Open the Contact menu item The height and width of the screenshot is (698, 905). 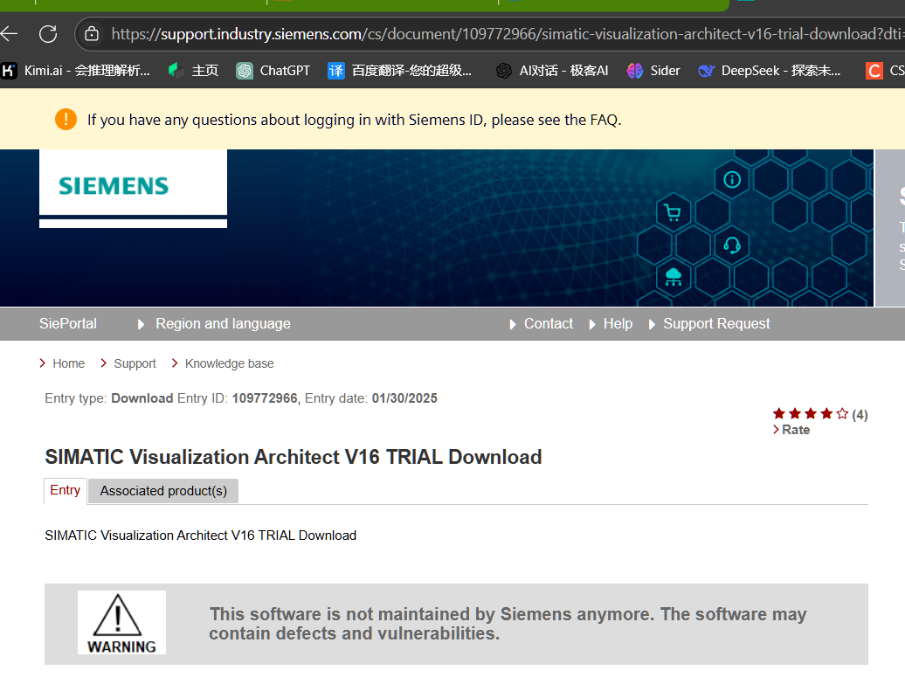click(542, 324)
